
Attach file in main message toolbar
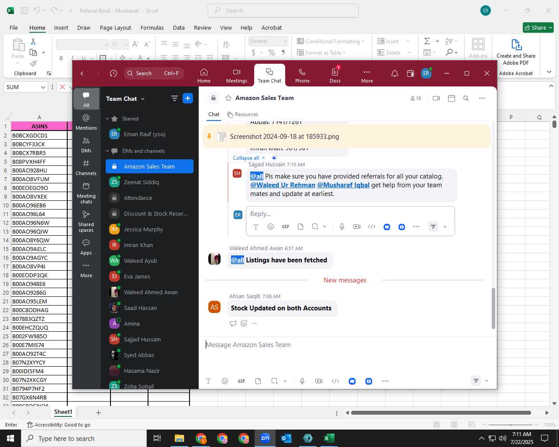pos(258,381)
